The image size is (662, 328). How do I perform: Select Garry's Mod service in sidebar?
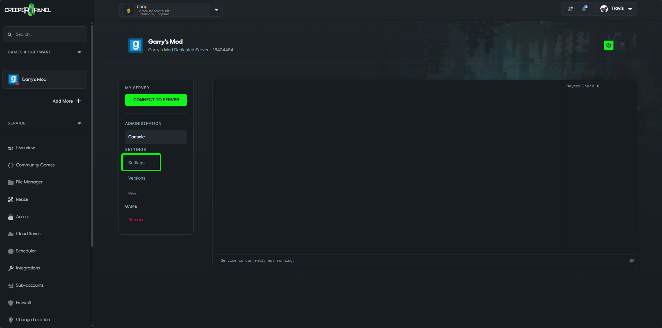45,79
